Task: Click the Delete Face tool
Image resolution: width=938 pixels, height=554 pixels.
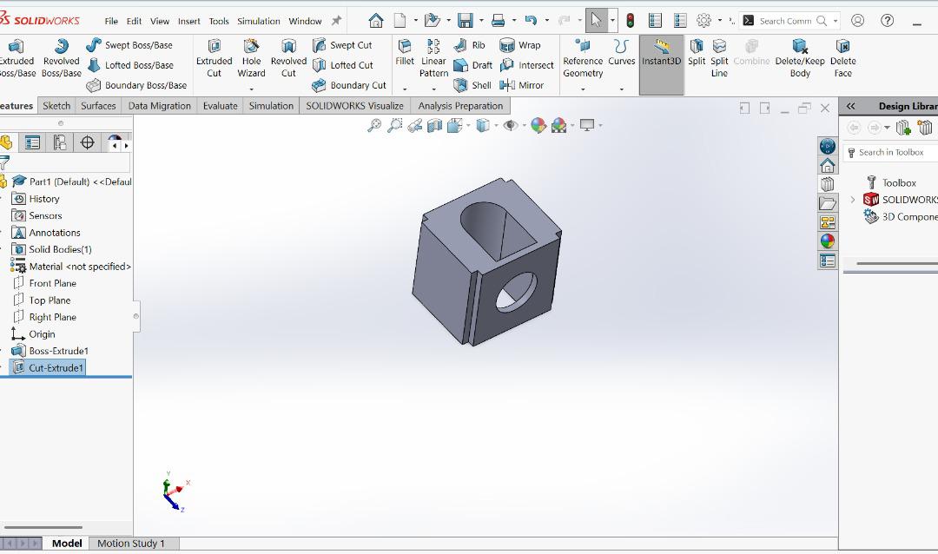Action: pos(842,59)
